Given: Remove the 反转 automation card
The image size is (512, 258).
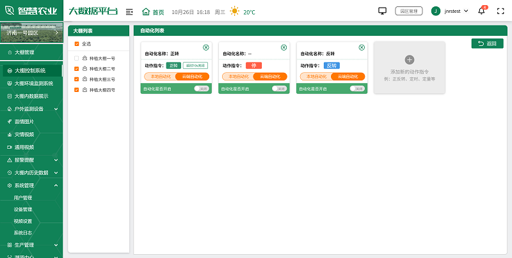Looking at the screenshot, I should click(x=362, y=47).
